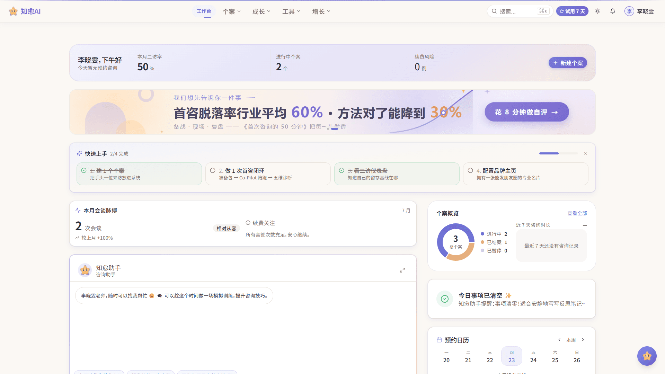
Task: Click the 知愈AI star logo
Action: [x=13, y=11]
